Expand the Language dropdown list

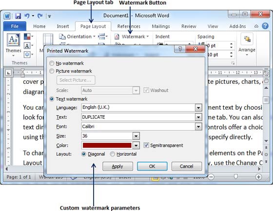pyautogui.click(x=198, y=108)
